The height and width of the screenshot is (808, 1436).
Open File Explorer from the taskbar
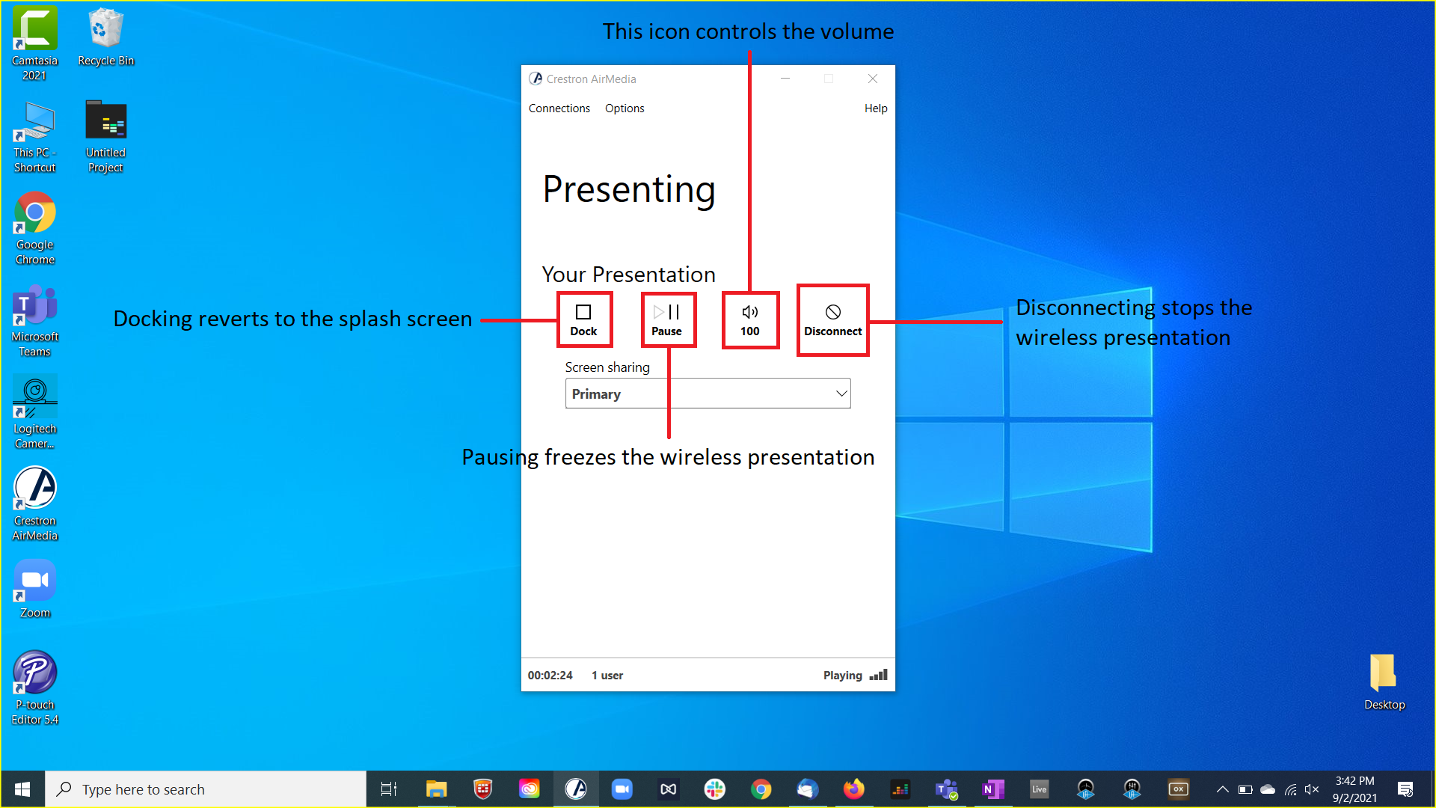(x=436, y=789)
